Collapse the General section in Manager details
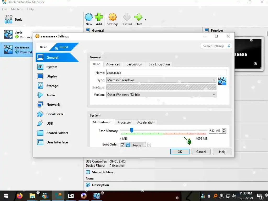 [x=88, y=30]
